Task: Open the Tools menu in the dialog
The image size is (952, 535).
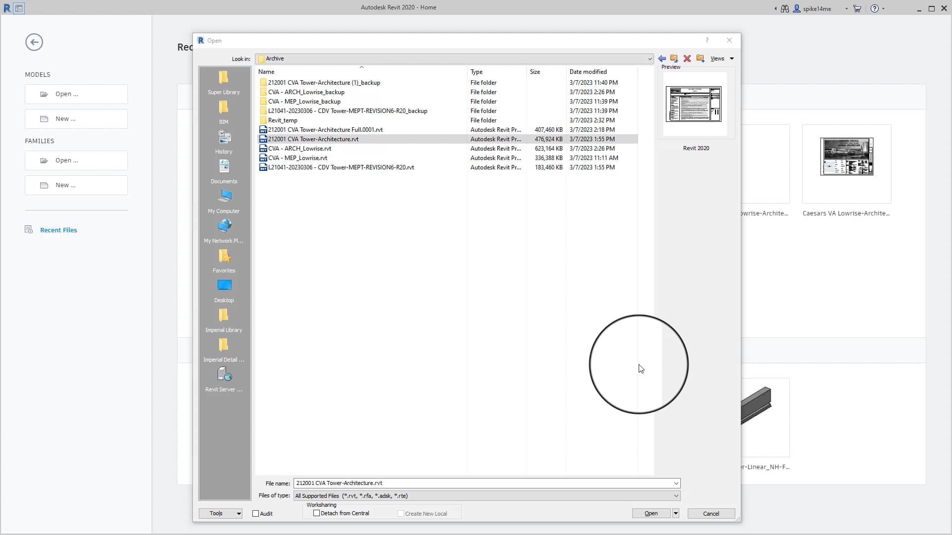Action: [220, 514]
